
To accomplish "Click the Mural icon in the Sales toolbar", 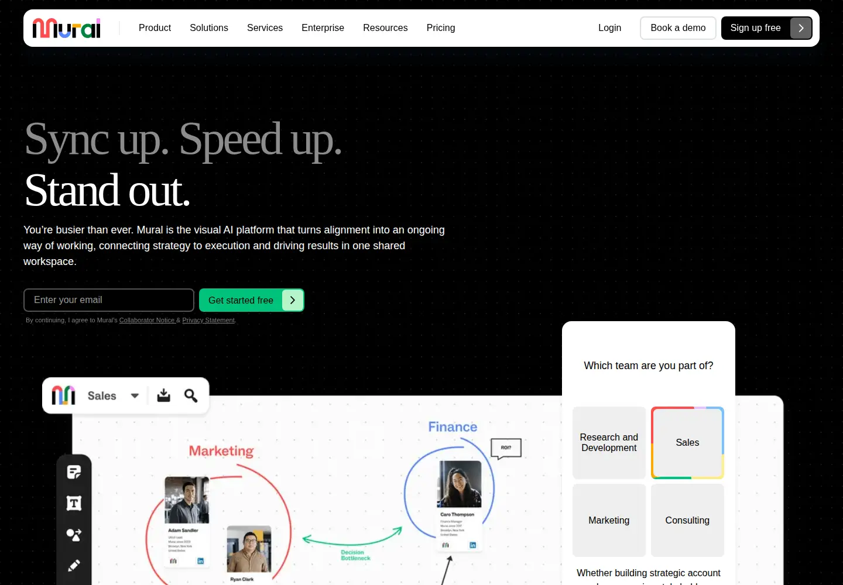I will (x=63, y=395).
